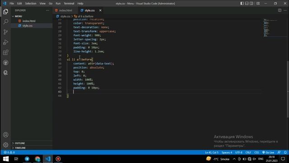Click the VS Code logo in title bar

tap(5, 3)
